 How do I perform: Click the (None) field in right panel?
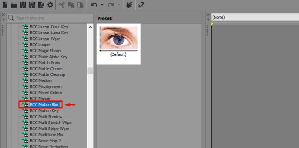pyautogui.click(x=255, y=17)
